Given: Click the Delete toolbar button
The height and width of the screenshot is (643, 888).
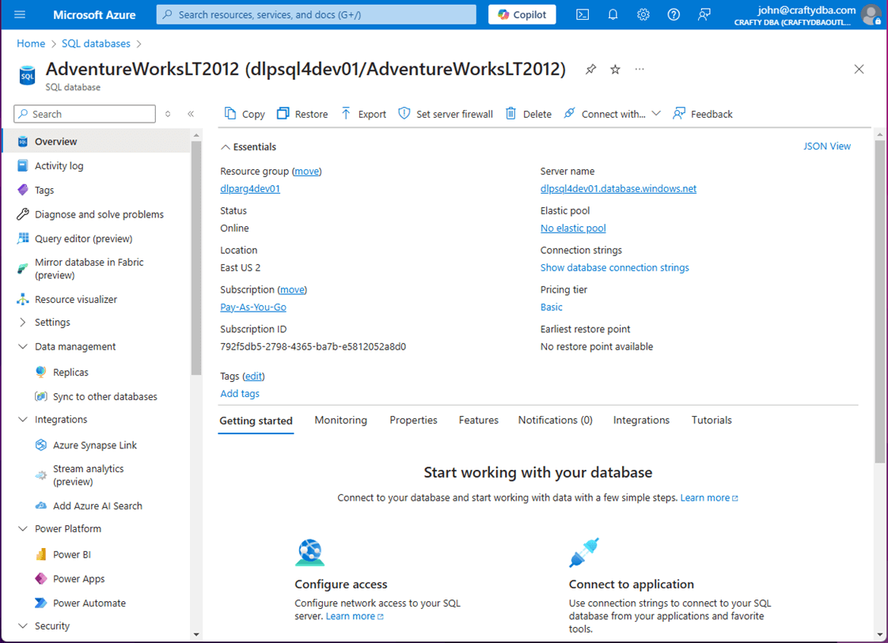Looking at the screenshot, I should (x=529, y=114).
